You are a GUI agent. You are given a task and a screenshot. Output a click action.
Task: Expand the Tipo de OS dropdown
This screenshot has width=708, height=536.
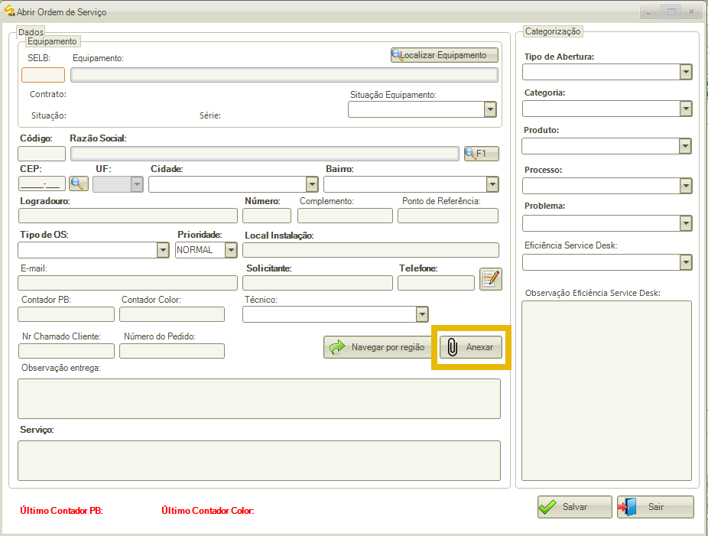click(x=163, y=250)
